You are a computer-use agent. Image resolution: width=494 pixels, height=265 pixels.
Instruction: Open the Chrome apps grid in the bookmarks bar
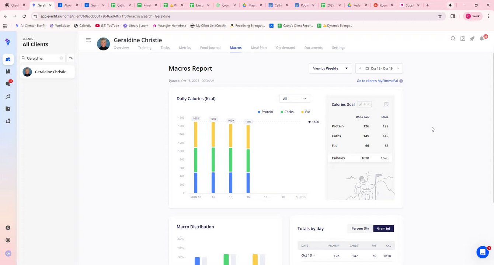[5, 26]
